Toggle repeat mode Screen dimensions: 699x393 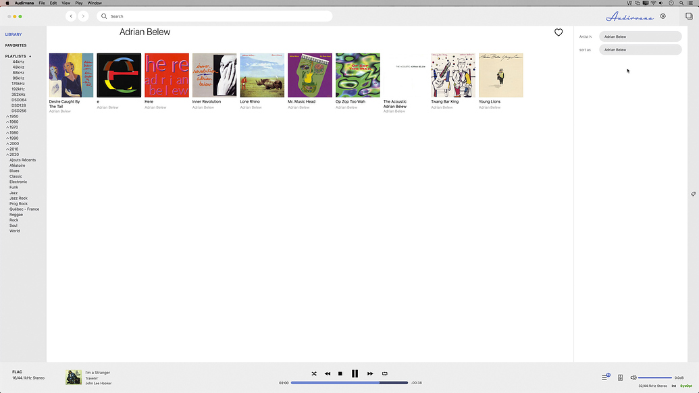tap(385, 374)
